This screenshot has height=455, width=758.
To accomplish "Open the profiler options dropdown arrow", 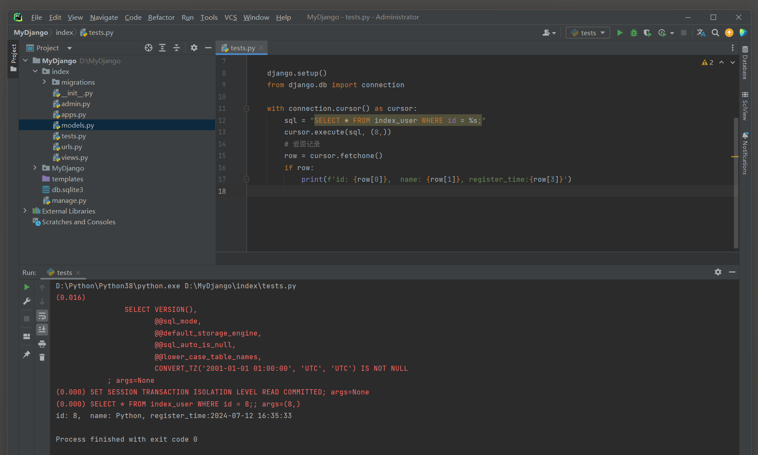I will point(672,33).
